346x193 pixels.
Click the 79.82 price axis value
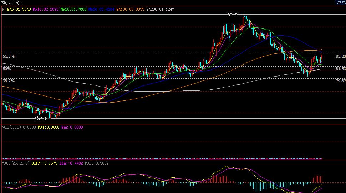point(341,81)
